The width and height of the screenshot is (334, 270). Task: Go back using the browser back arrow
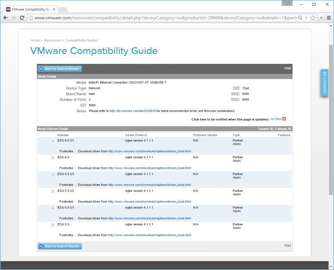pyautogui.click(x=6, y=18)
